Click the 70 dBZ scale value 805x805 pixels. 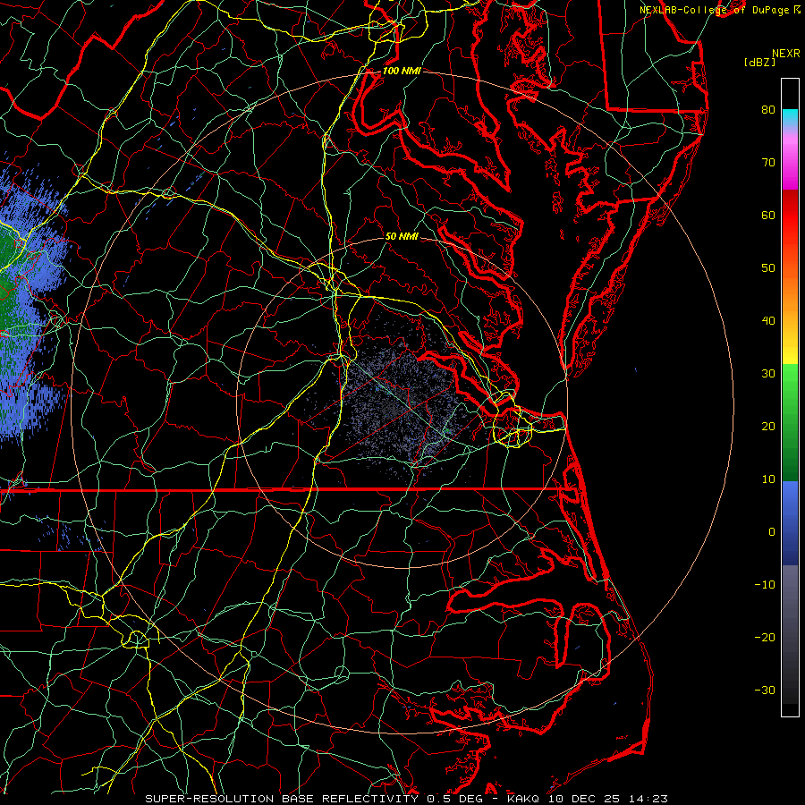click(768, 163)
